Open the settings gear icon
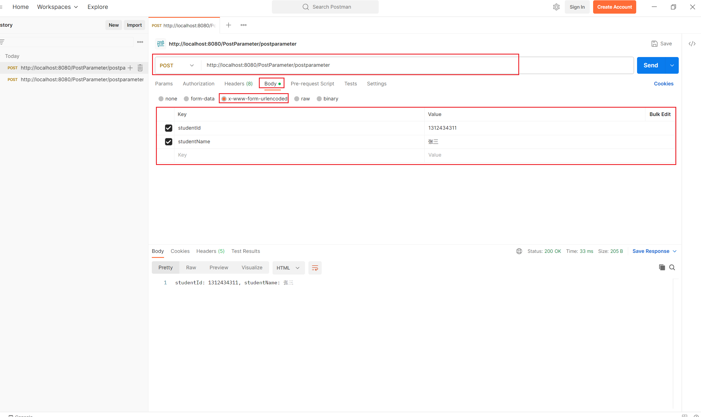 [x=556, y=7]
